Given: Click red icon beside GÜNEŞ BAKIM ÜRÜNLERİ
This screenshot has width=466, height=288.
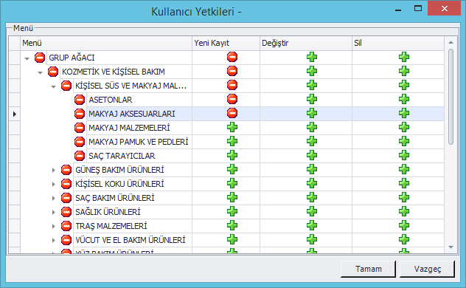Looking at the screenshot, I should click(x=66, y=170).
